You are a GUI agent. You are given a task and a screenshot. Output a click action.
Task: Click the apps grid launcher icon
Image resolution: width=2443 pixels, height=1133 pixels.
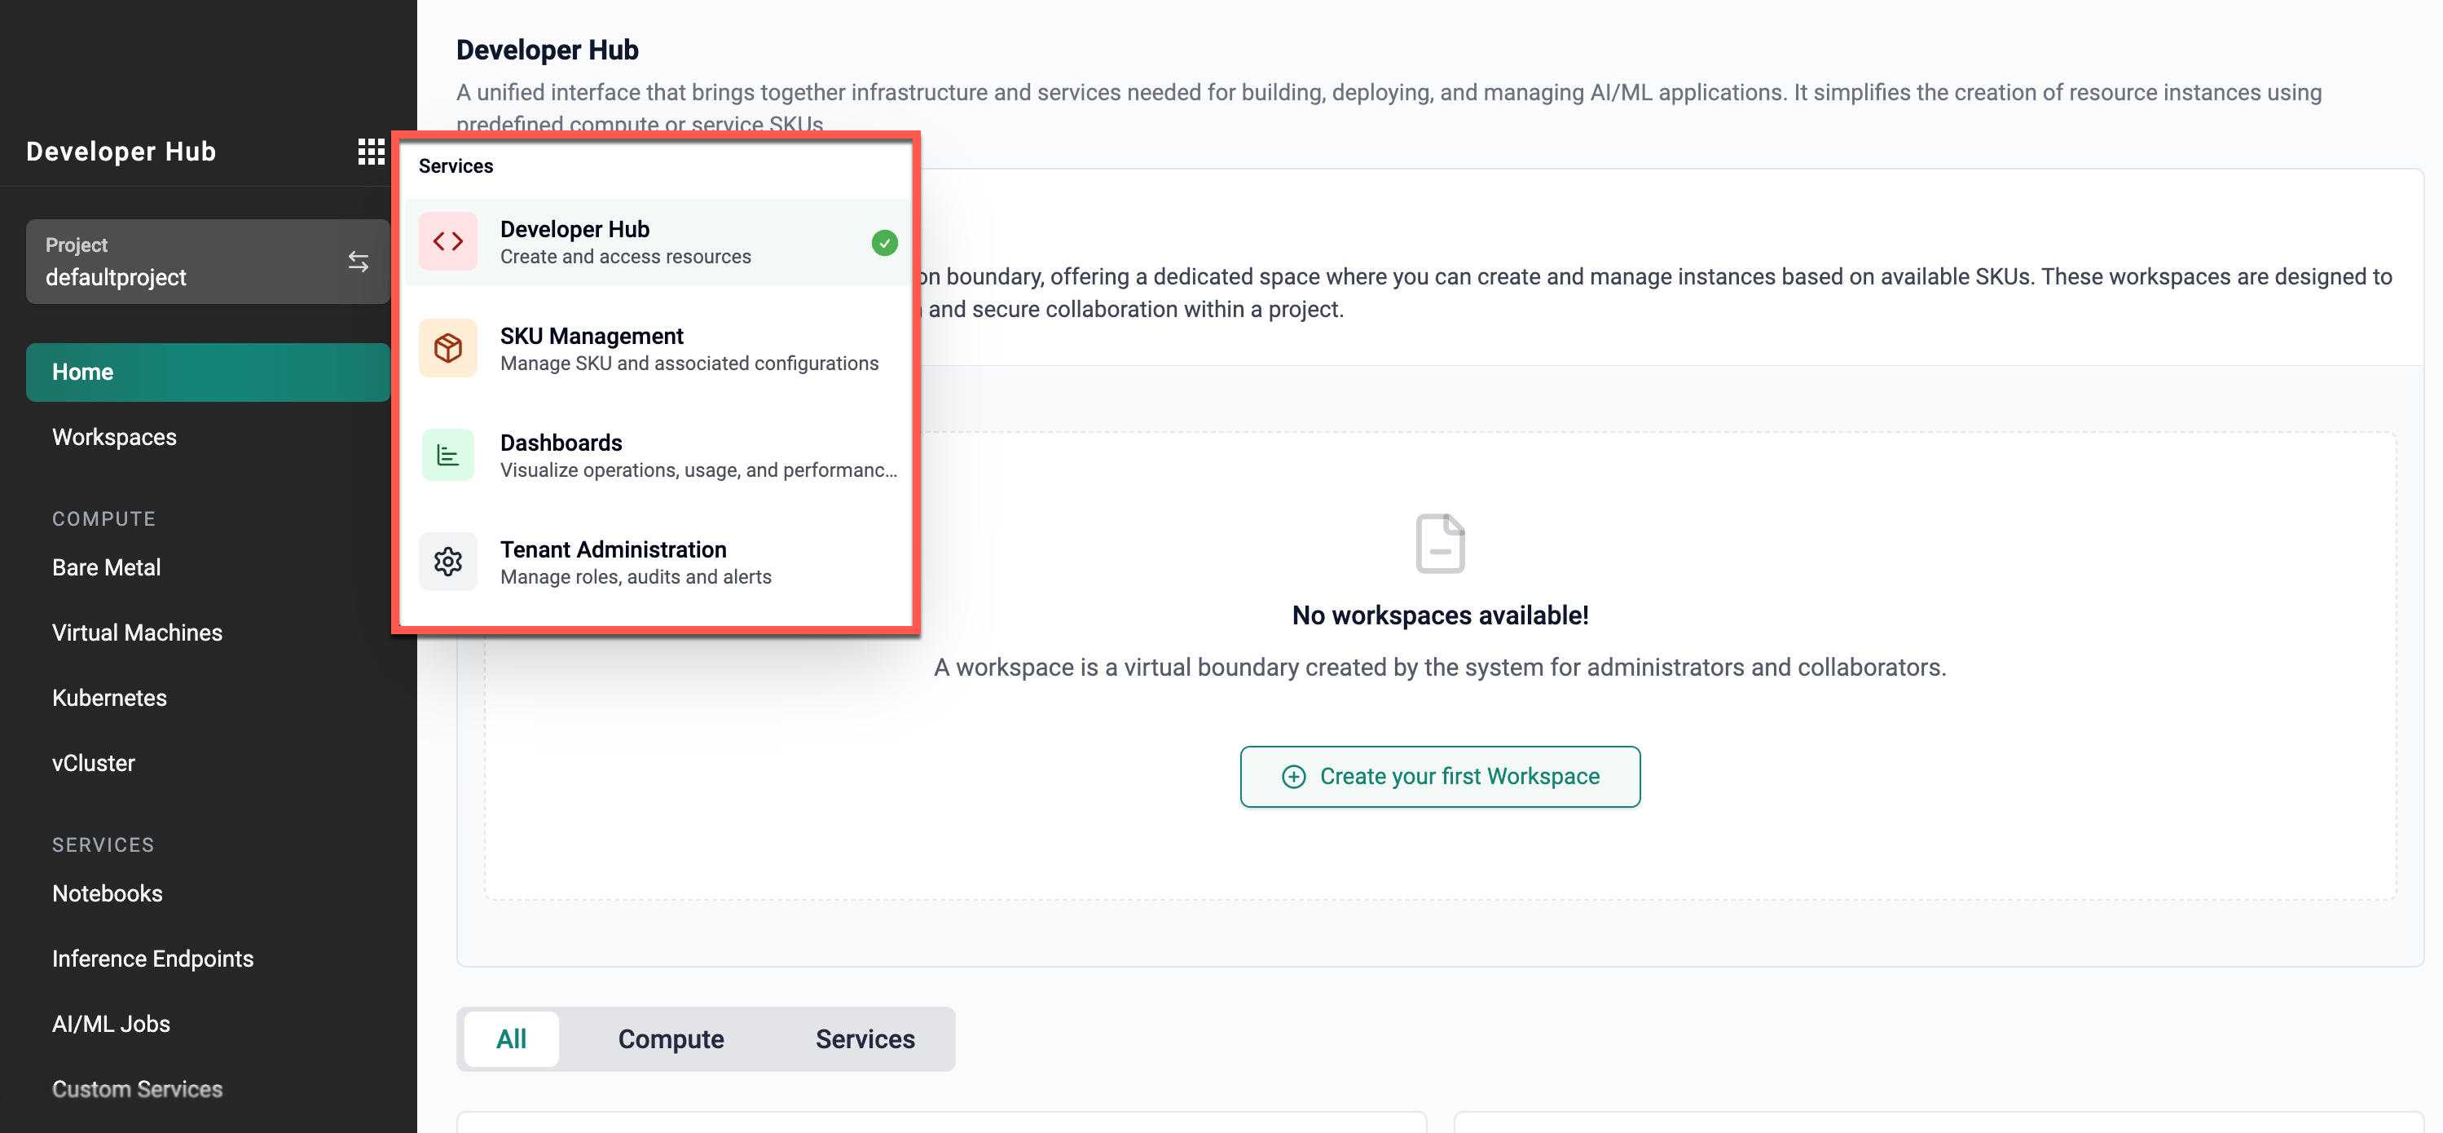(x=371, y=151)
